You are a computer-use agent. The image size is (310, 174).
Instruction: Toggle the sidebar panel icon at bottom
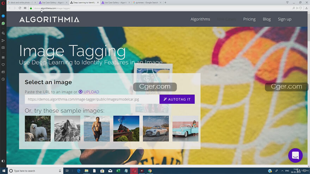3,161
